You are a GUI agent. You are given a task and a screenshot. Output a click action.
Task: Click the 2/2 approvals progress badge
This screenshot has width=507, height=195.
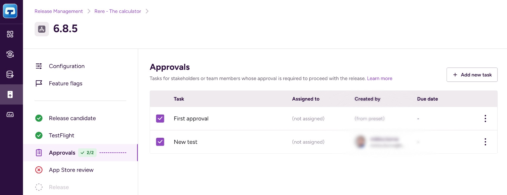pyautogui.click(x=87, y=153)
